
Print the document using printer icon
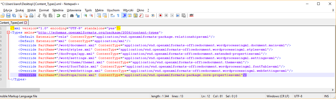click(31, 15)
